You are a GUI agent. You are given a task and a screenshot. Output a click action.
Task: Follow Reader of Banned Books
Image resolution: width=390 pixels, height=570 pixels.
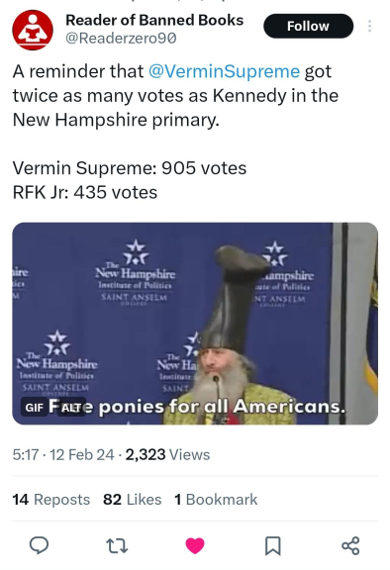(x=308, y=26)
